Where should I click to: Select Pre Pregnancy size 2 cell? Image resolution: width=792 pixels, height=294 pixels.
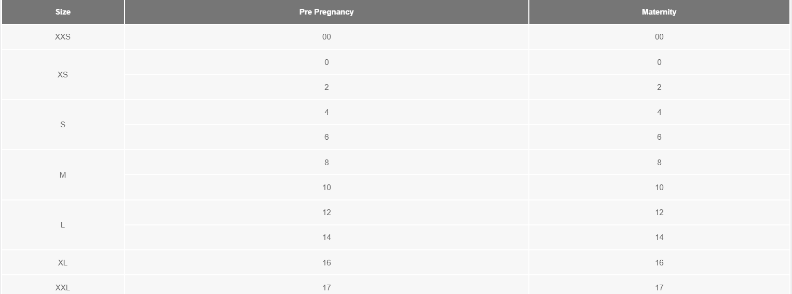(326, 87)
